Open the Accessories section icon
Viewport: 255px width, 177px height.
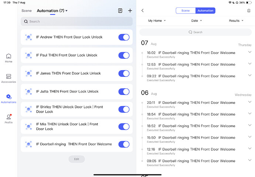tap(8, 78)
